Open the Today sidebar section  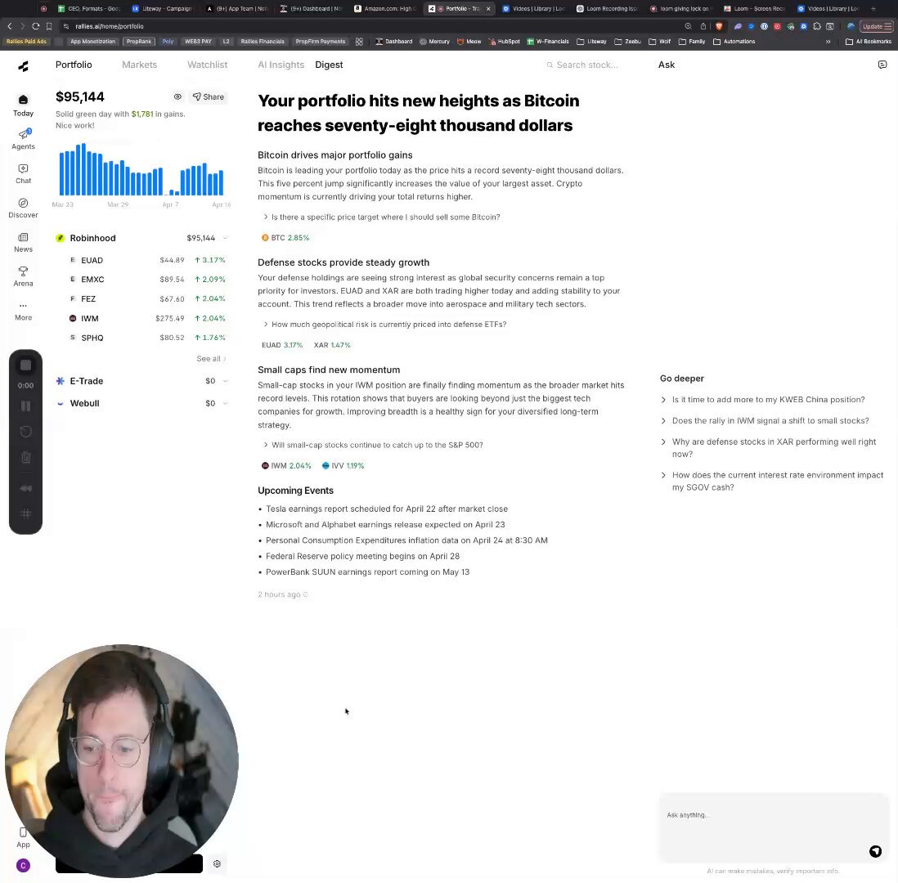pyautogui.click(x=23, y=105)
